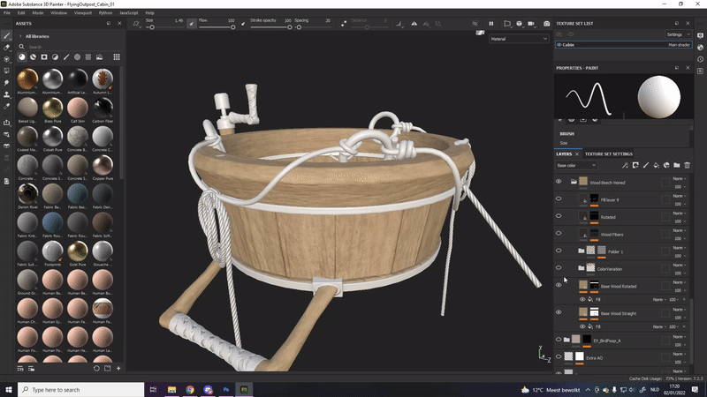
Task: Change blend mode of Extra AO layer
Action: (x=679, y=355)
